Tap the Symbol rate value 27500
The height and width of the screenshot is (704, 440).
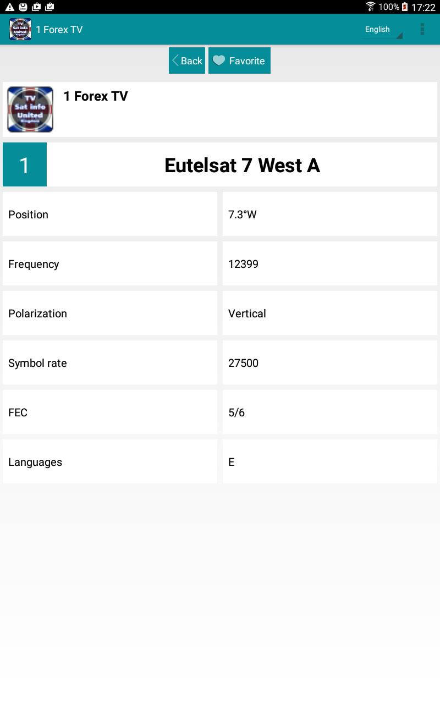243,363
